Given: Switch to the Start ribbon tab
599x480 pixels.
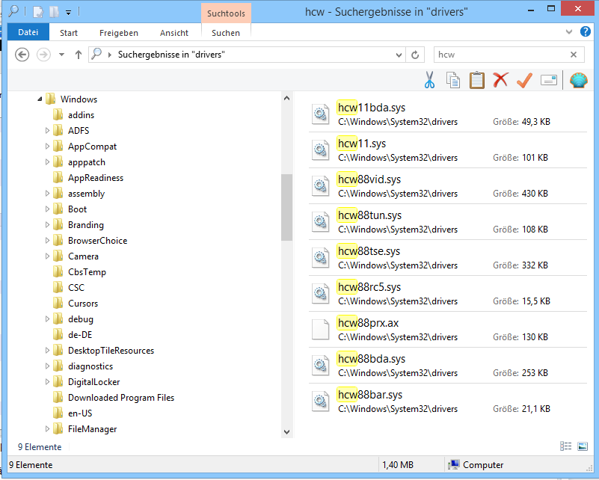Looking at the screenshot, I should (x=69, y=33).
